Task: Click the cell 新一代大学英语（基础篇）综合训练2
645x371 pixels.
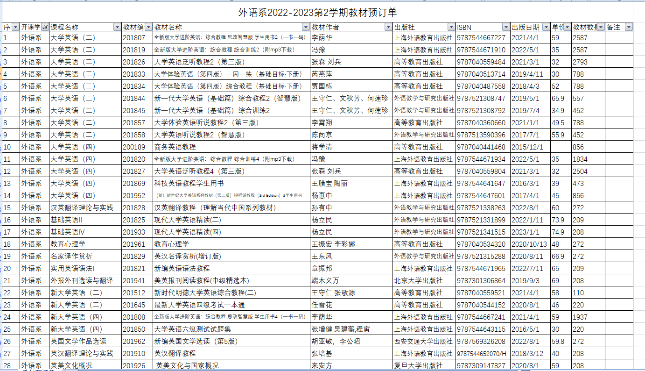Action: [231, 110]
